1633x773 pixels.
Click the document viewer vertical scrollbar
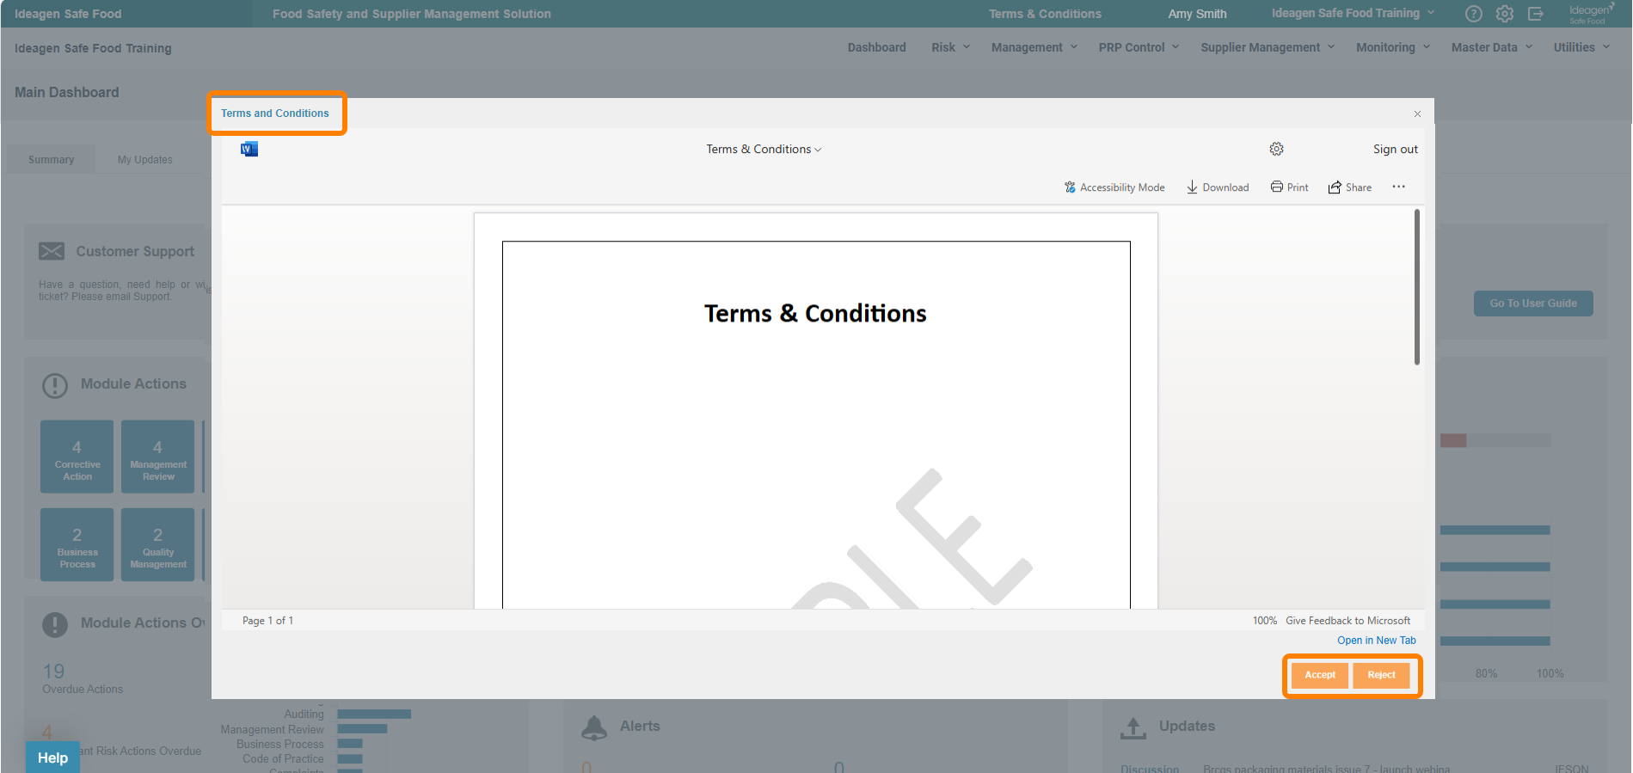(x=1416, y=288)
